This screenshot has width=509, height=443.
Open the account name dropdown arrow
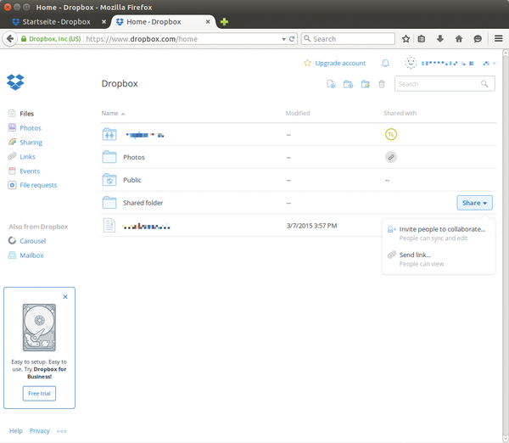494,64
